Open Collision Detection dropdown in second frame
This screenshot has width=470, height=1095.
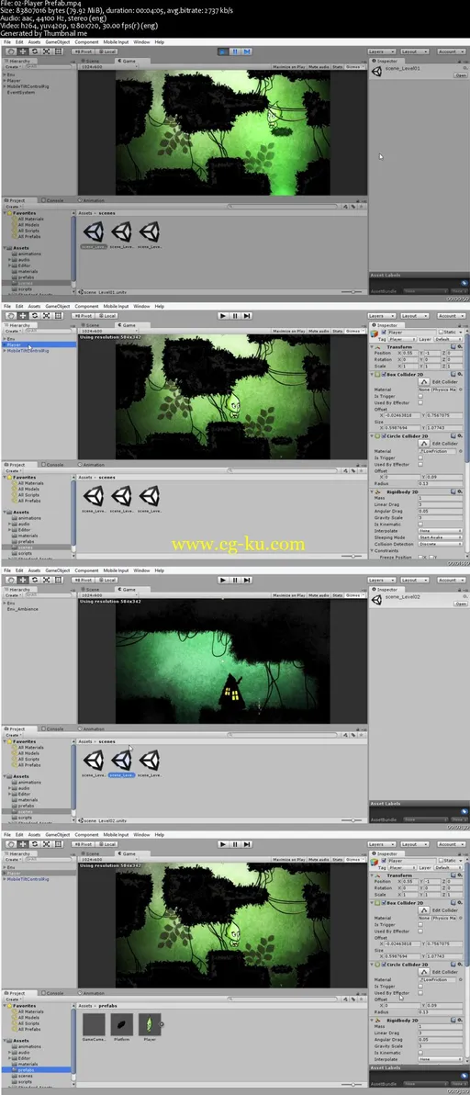(x=440, y=544)
